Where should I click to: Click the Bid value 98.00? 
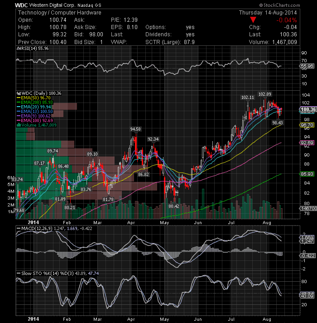coord(96,34)
